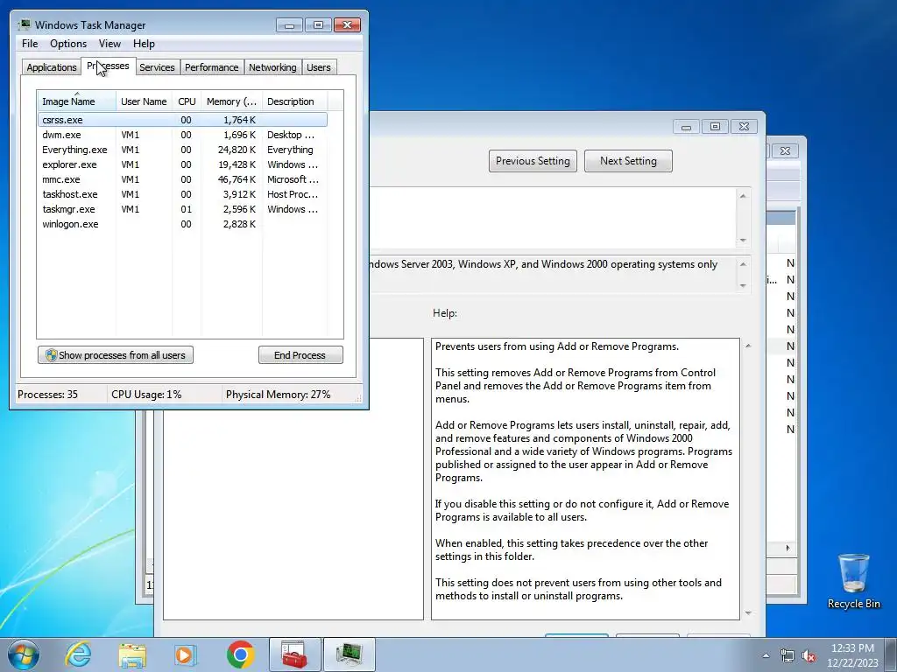
Task: Select the taskhost.exe process
Action: tap(182, 194)
